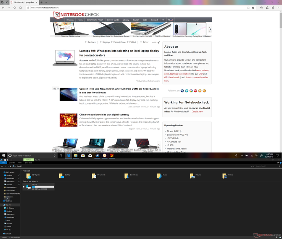282x239 pixels.
Task: Click the Details here link
Action: (197, 112)
